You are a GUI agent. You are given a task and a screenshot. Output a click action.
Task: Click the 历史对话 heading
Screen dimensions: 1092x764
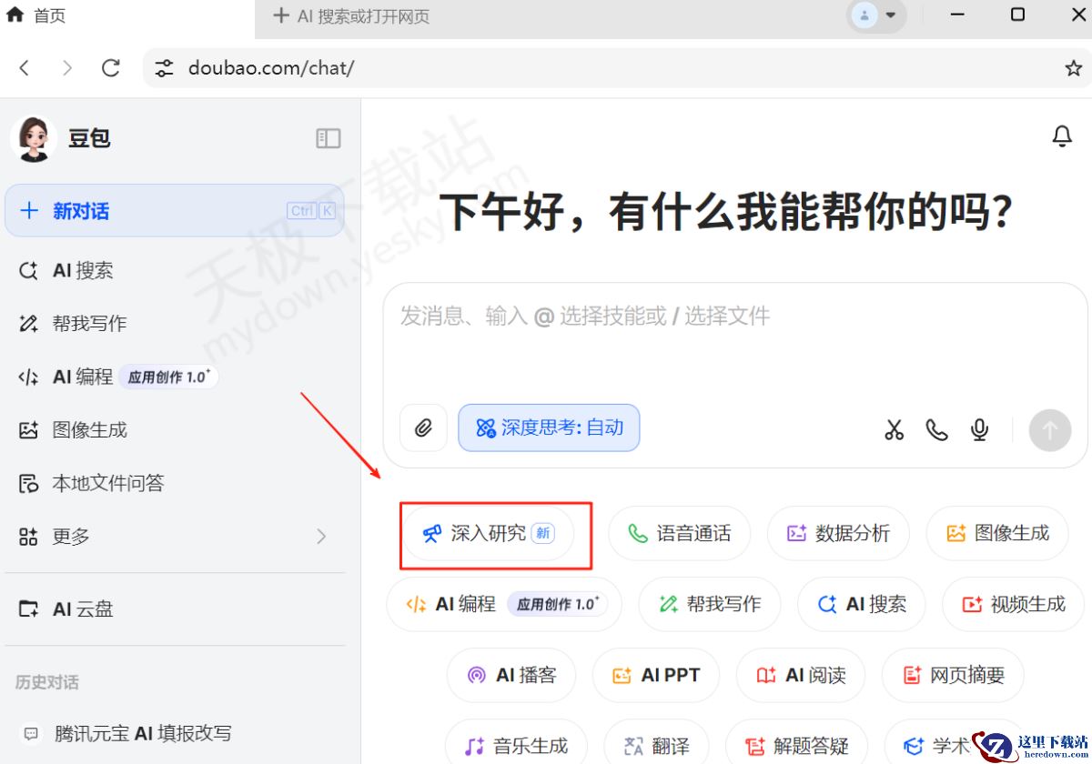pyautogui.click(x=47, y=682)
